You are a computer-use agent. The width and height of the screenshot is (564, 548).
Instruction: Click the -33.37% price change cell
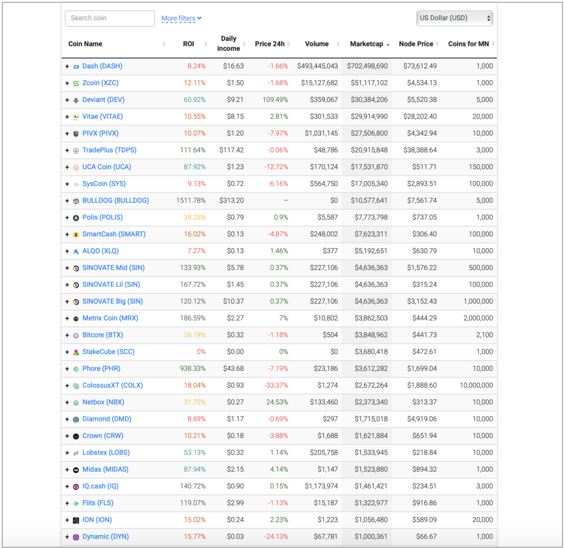click(x=276, y=385)
